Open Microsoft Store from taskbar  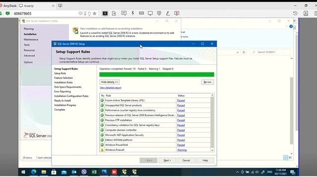pos(54,172)
